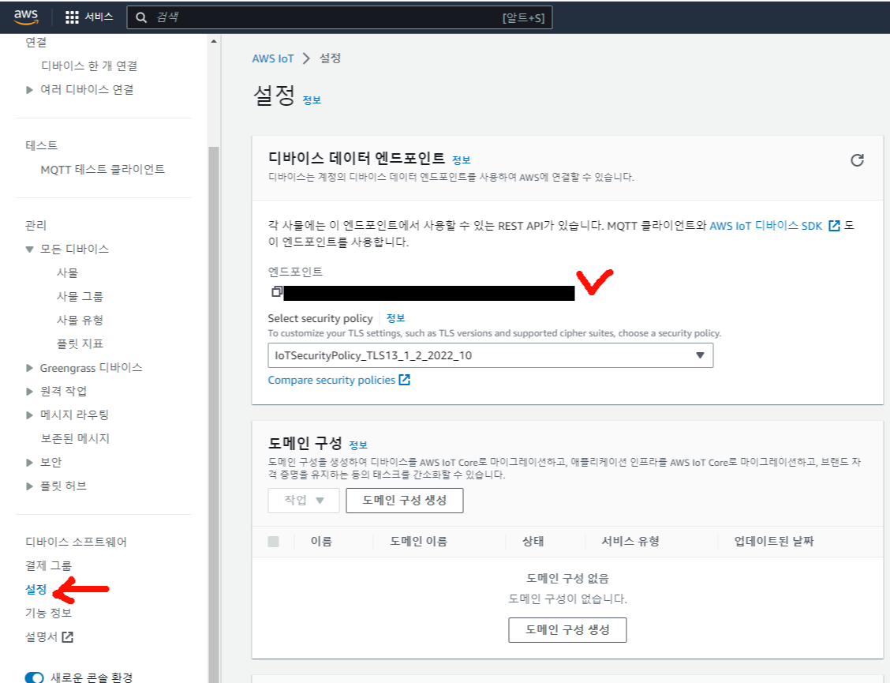Open 보존된 메시지 in sidebar

coord(75,439)
